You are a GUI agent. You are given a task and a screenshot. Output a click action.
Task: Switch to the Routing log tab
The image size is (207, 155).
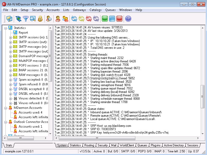(x=89, y=145)
